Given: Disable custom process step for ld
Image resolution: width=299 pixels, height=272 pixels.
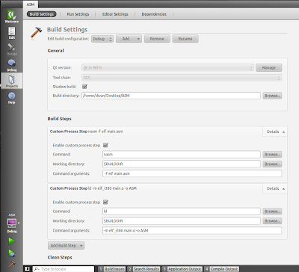Looking at the screenshot, I should [x=105, y=202].
